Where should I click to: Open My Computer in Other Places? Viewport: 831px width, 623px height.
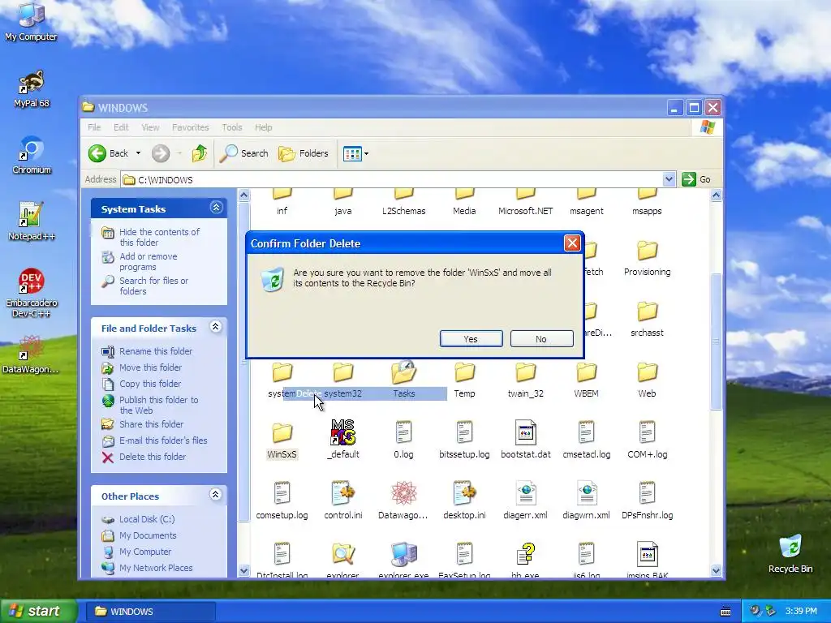click(x=144, y=552)
